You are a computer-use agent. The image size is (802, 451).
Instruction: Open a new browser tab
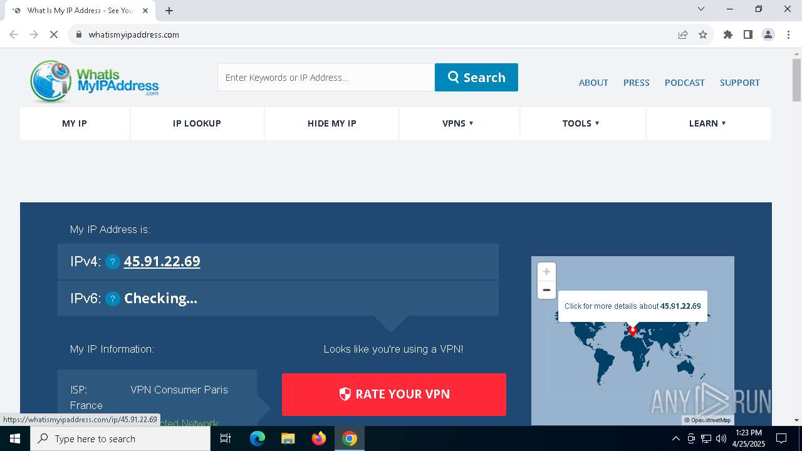click(x=169, y=11)
